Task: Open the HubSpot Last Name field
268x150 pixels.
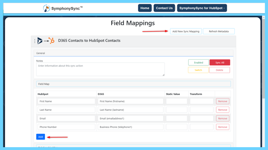Action: point(66,110)
